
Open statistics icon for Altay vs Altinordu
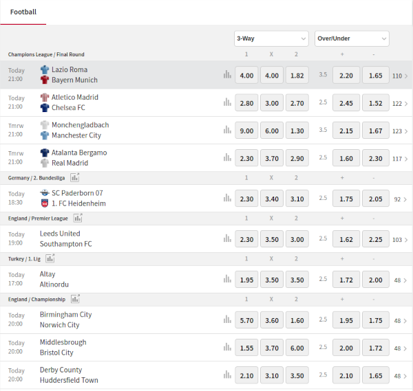click(x=227, y=279)
